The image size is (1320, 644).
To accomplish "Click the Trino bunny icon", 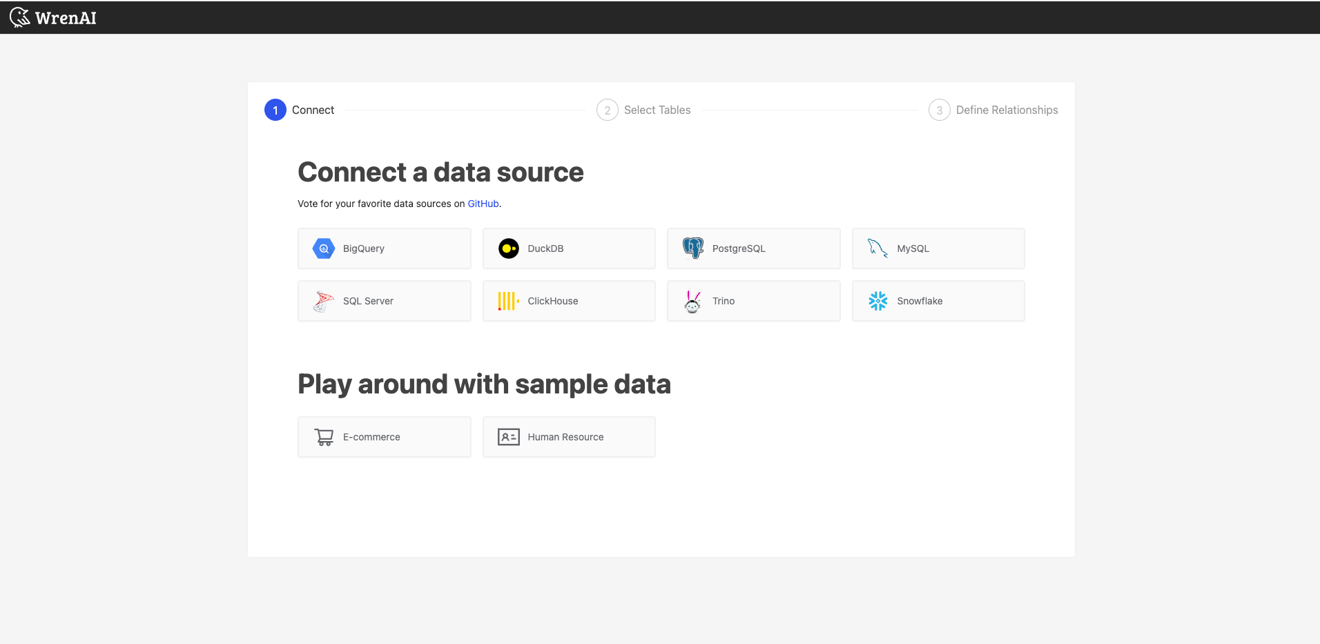I will point(693,302).
